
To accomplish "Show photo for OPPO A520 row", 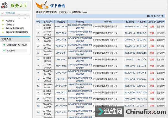I will coord(161,27).
